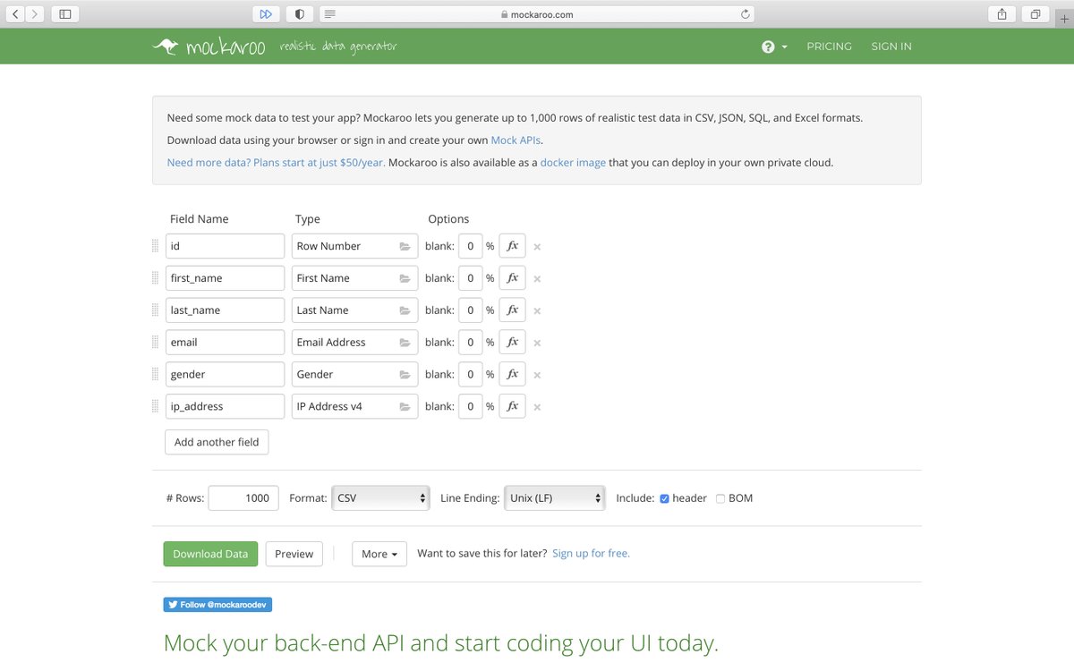Viewport: 1074px width, 671px height.
Task: Click the # Rows input showing 1000
Action: click(x=243, y=498)
